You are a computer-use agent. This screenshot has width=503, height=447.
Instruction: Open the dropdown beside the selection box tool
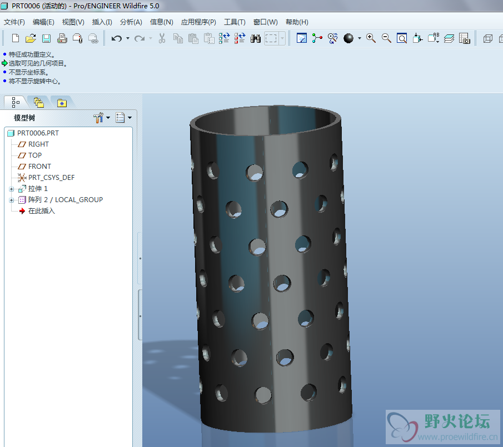click(x=282, y=38)
